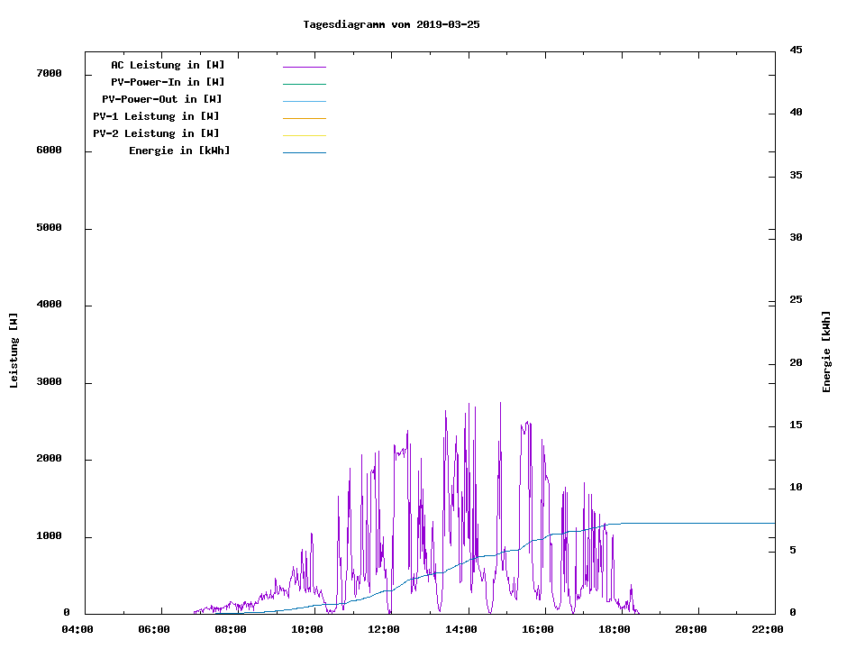The width and height of the screenshot is (865, 649).
Task: Click the gray PV-1 Leistung legend line
Action: 304,118
